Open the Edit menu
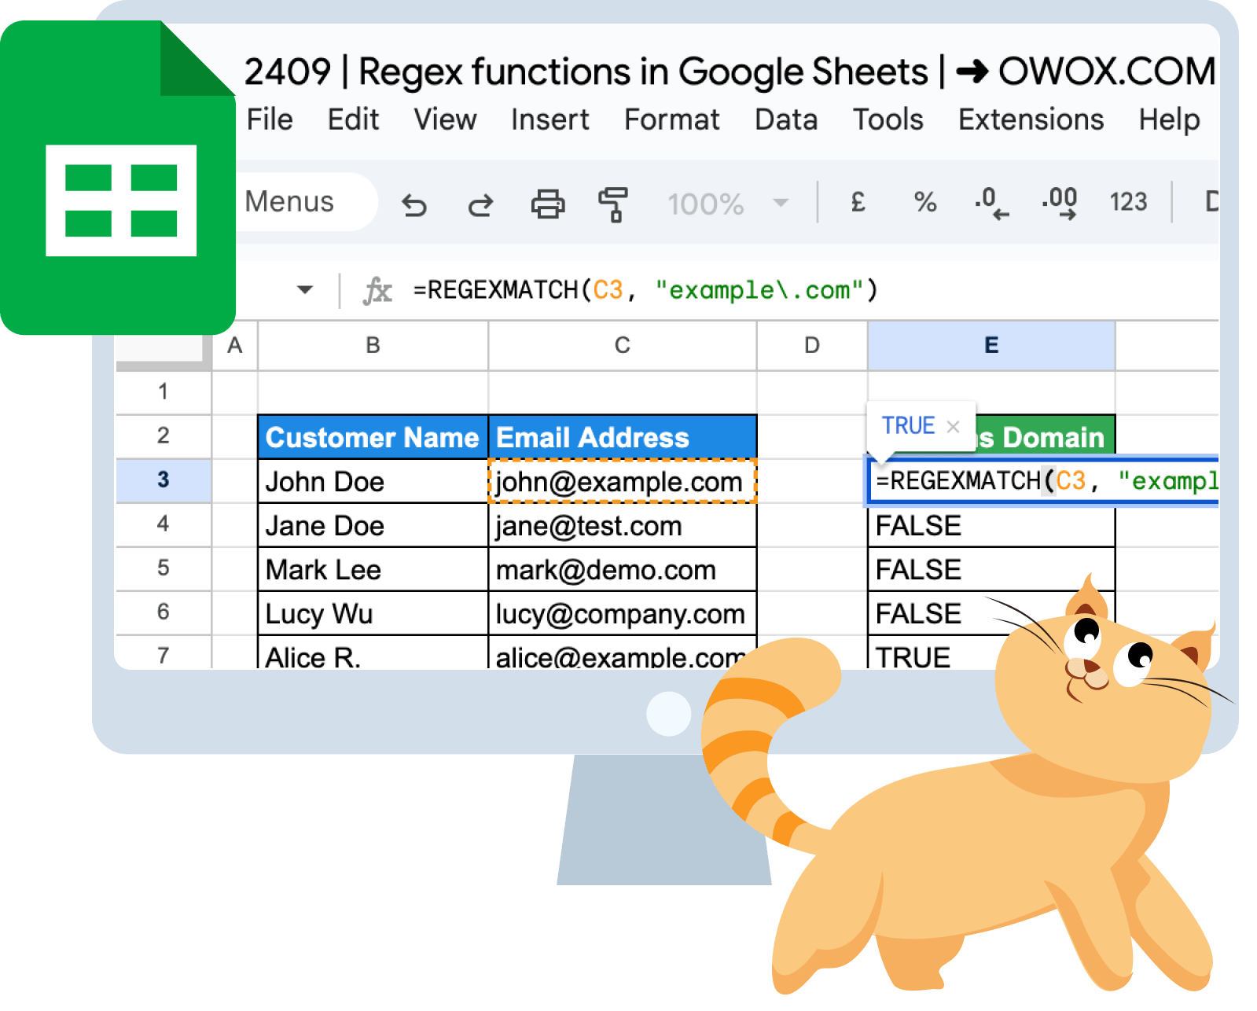This screenshot has width=1257, height=1011. [x=353, y=119]
